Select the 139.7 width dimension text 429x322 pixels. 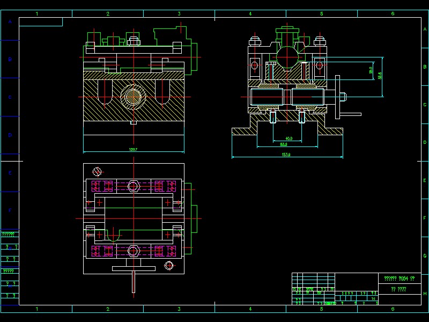[x=133, y=149]
